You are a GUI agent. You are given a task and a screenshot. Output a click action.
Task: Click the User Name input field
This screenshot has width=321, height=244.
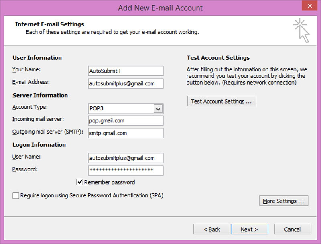[x=126, y=158]
